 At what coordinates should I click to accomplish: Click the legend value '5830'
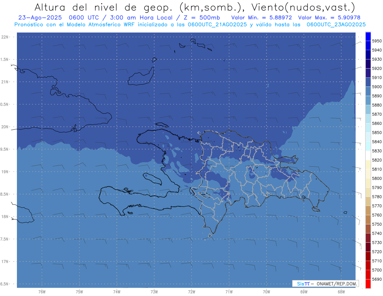(x=377, y=151)
